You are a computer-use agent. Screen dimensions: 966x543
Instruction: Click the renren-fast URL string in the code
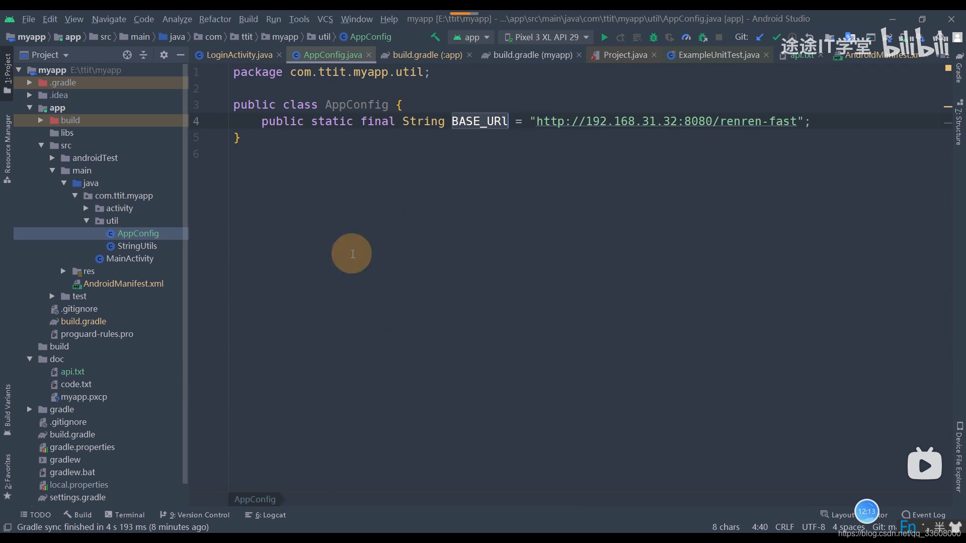[x=666, y=121]
